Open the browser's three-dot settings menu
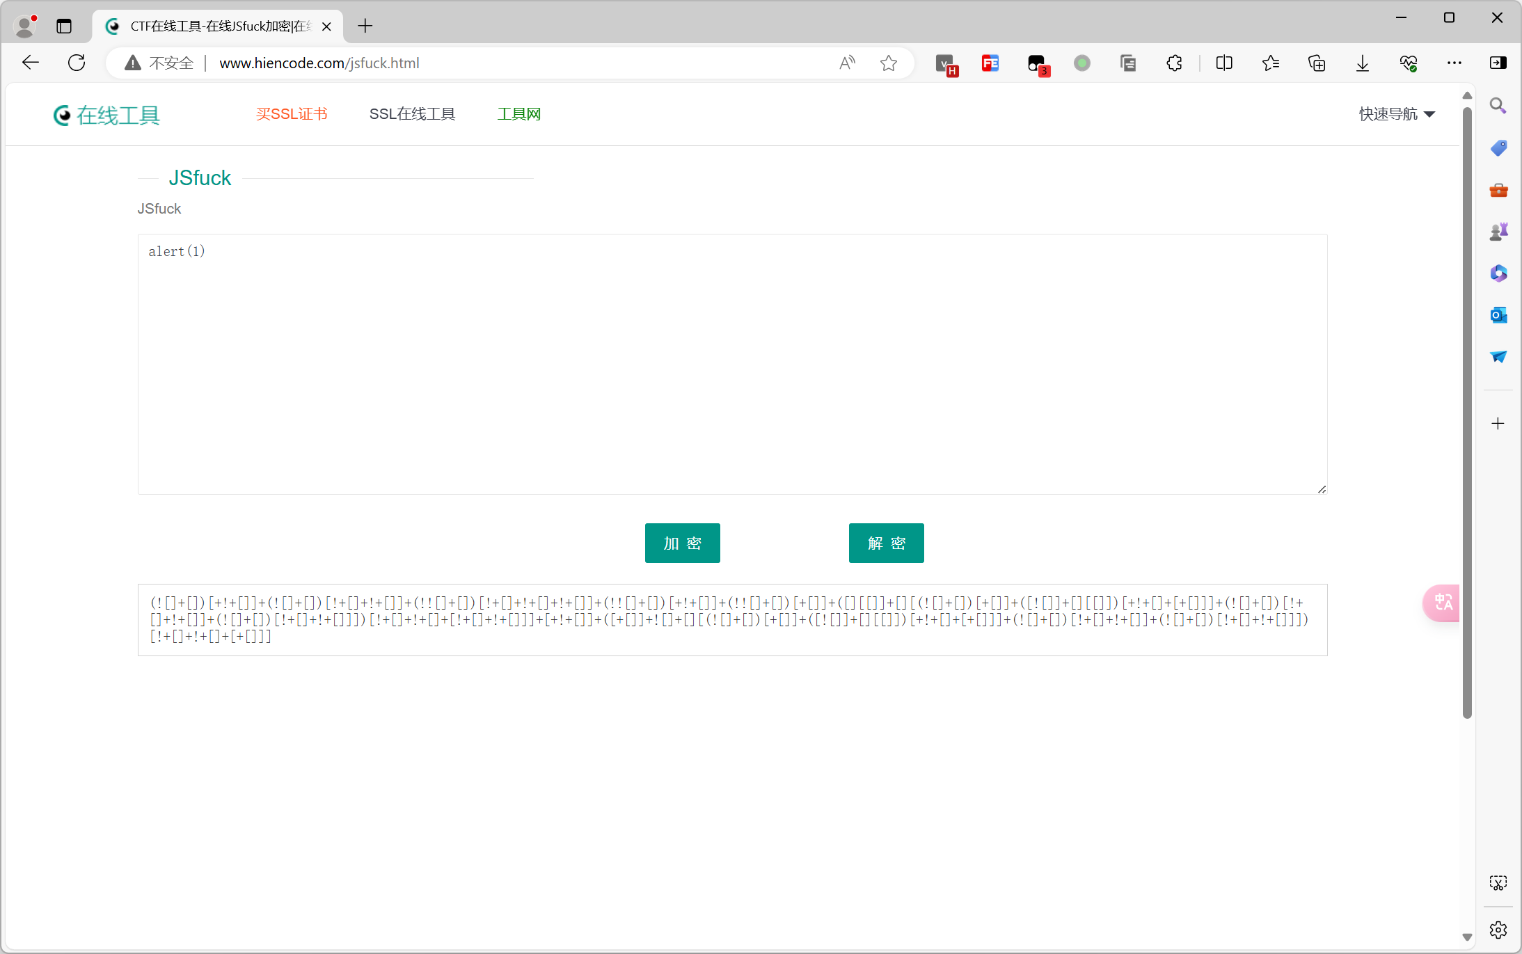 [1454, 63]
